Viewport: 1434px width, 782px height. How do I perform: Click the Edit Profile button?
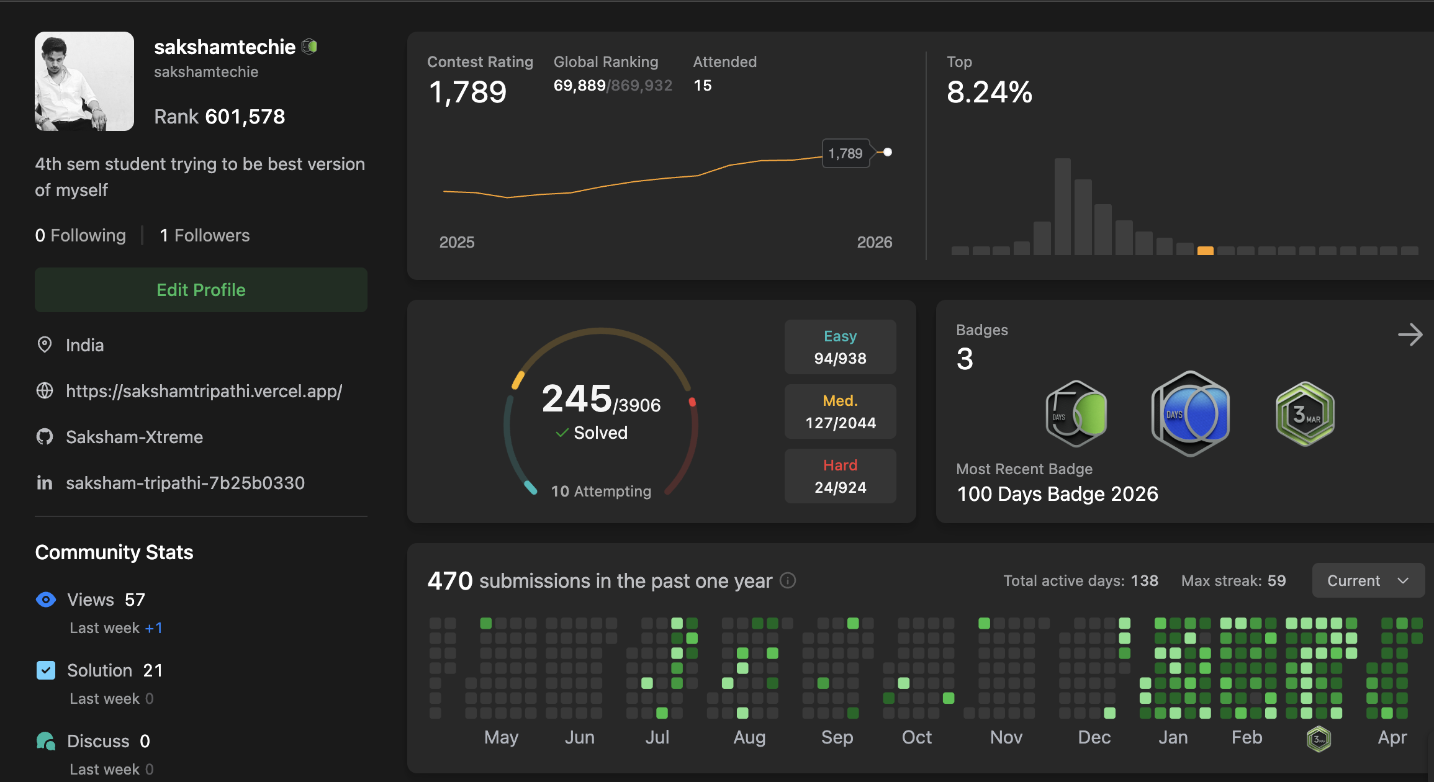[201, 290]
